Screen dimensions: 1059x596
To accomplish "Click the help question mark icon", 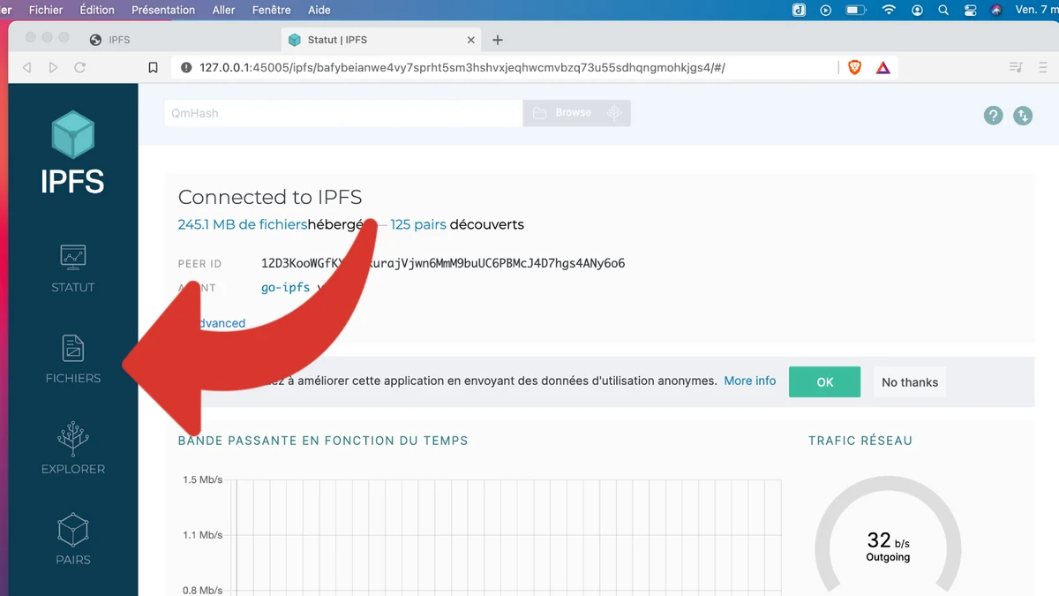I will [x=994, y=115].
